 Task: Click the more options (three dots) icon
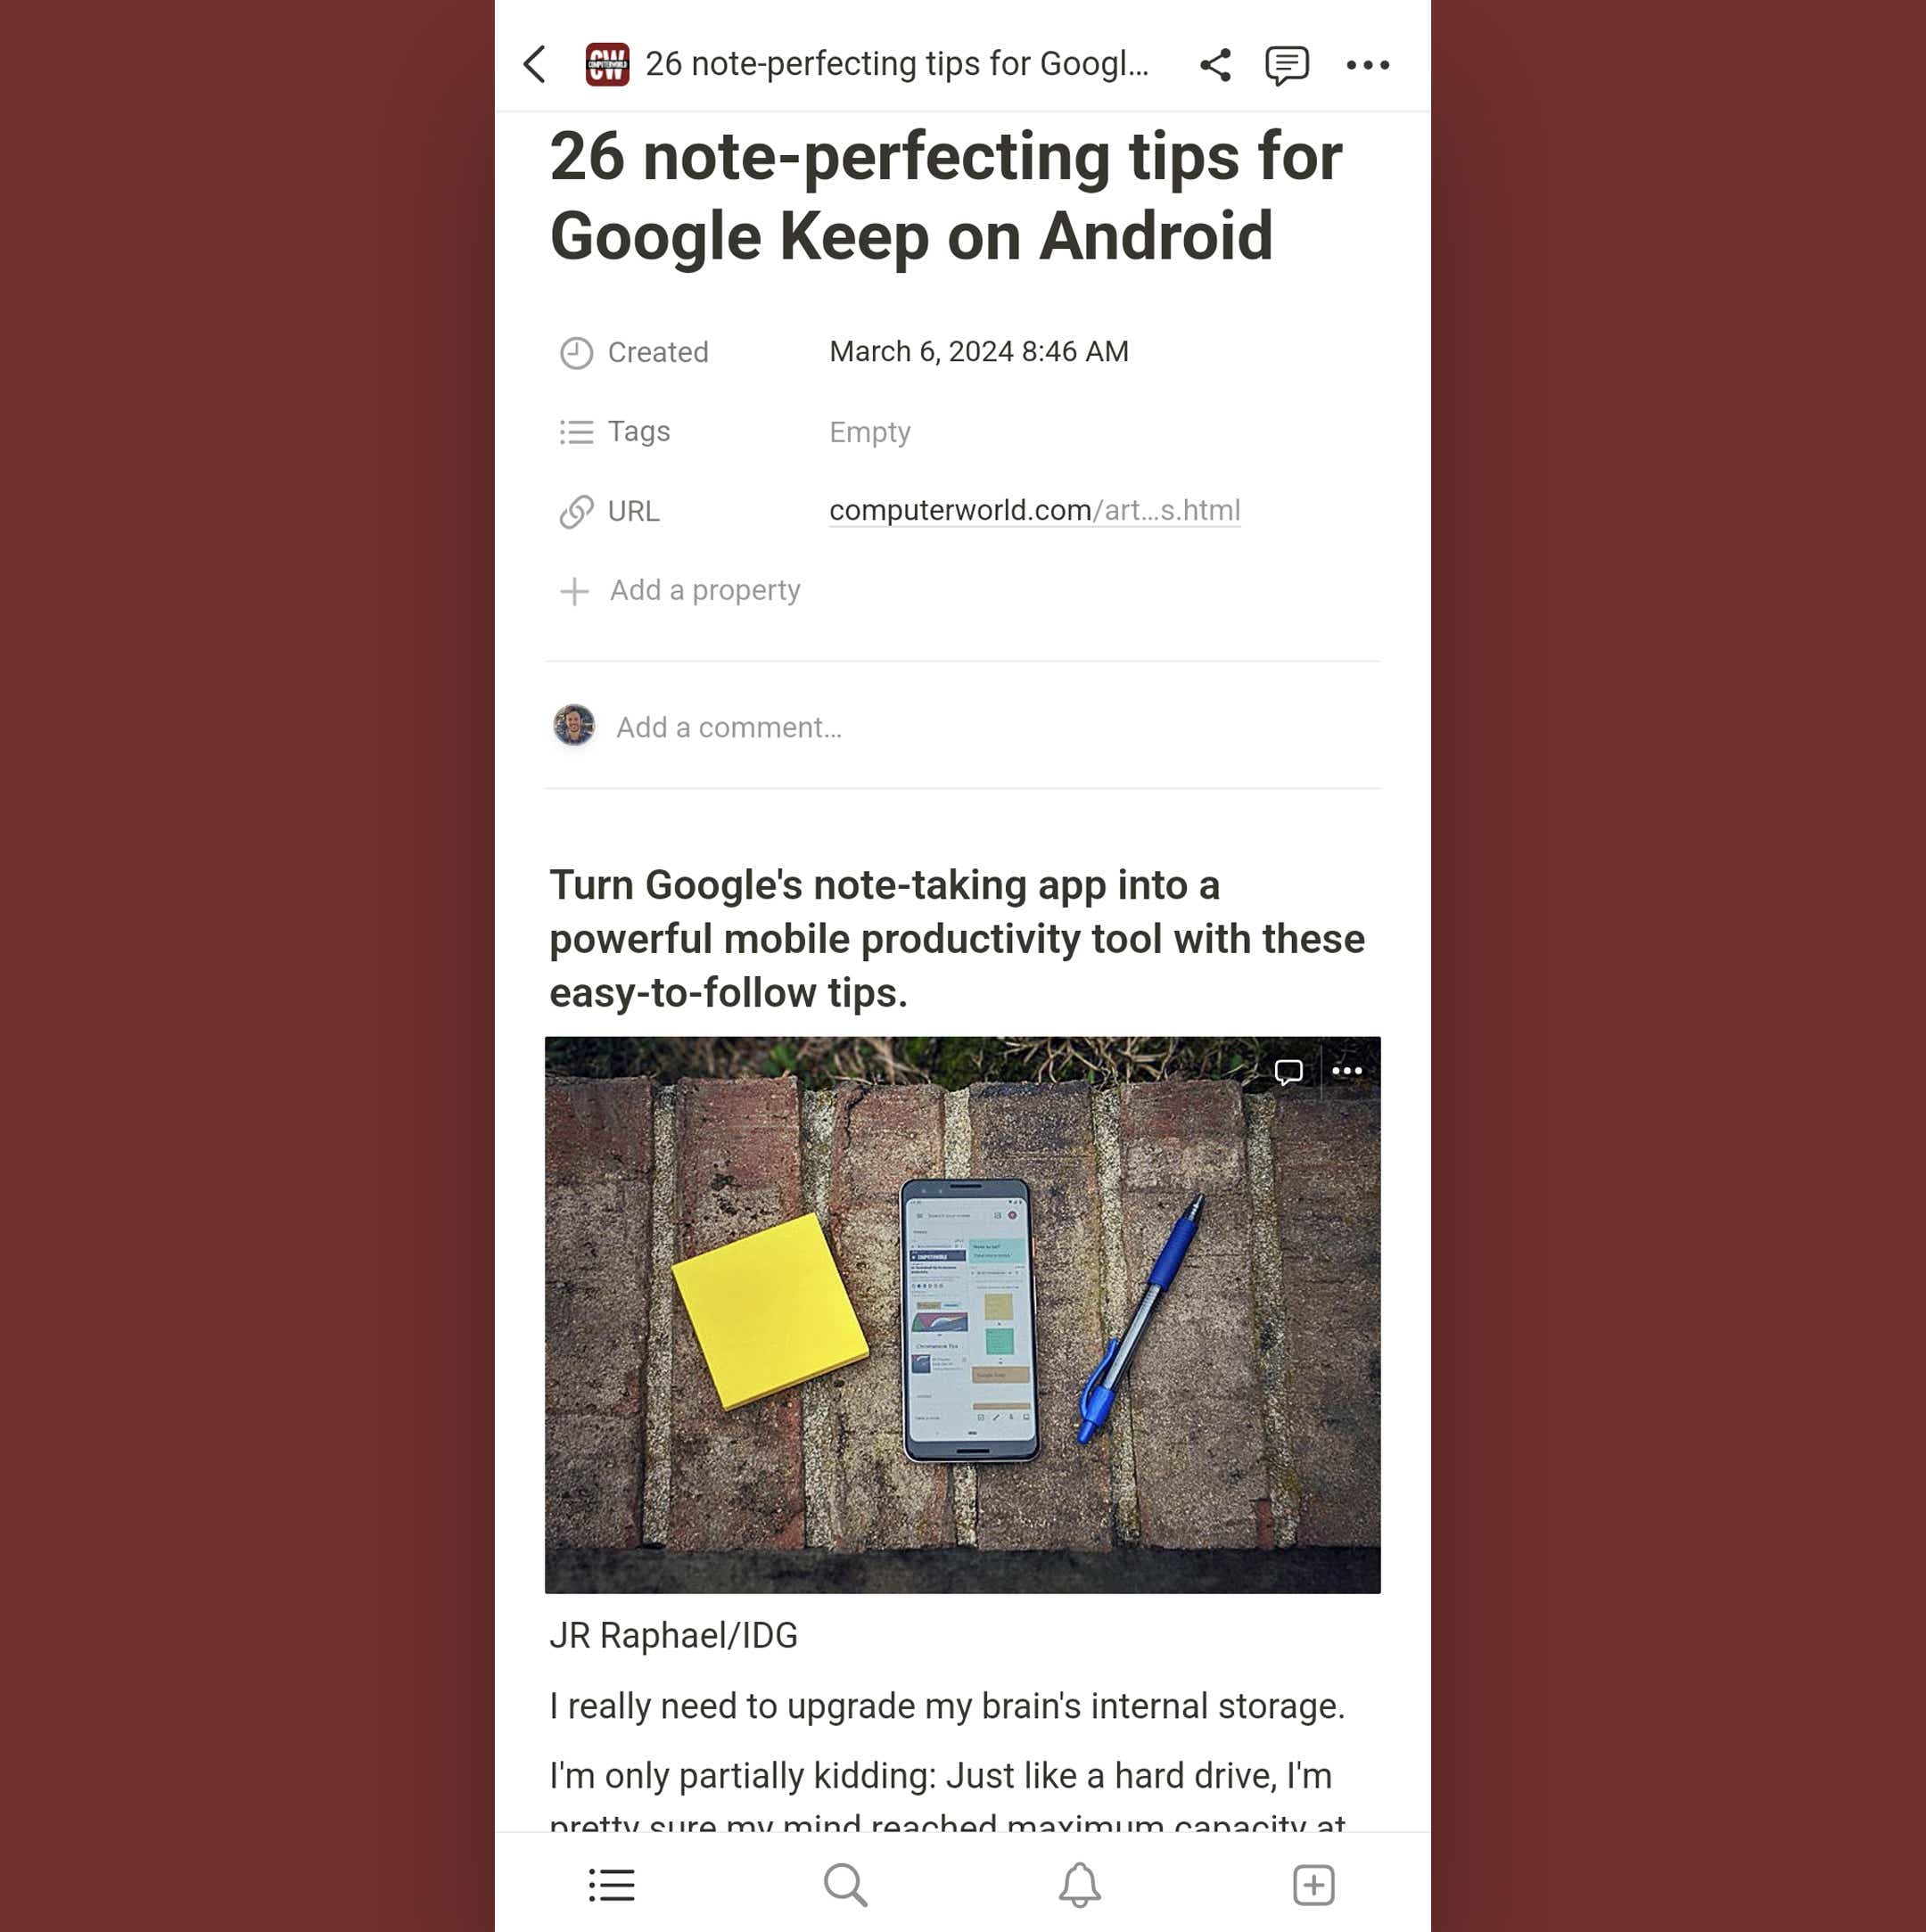click(x=1365, y=63)
